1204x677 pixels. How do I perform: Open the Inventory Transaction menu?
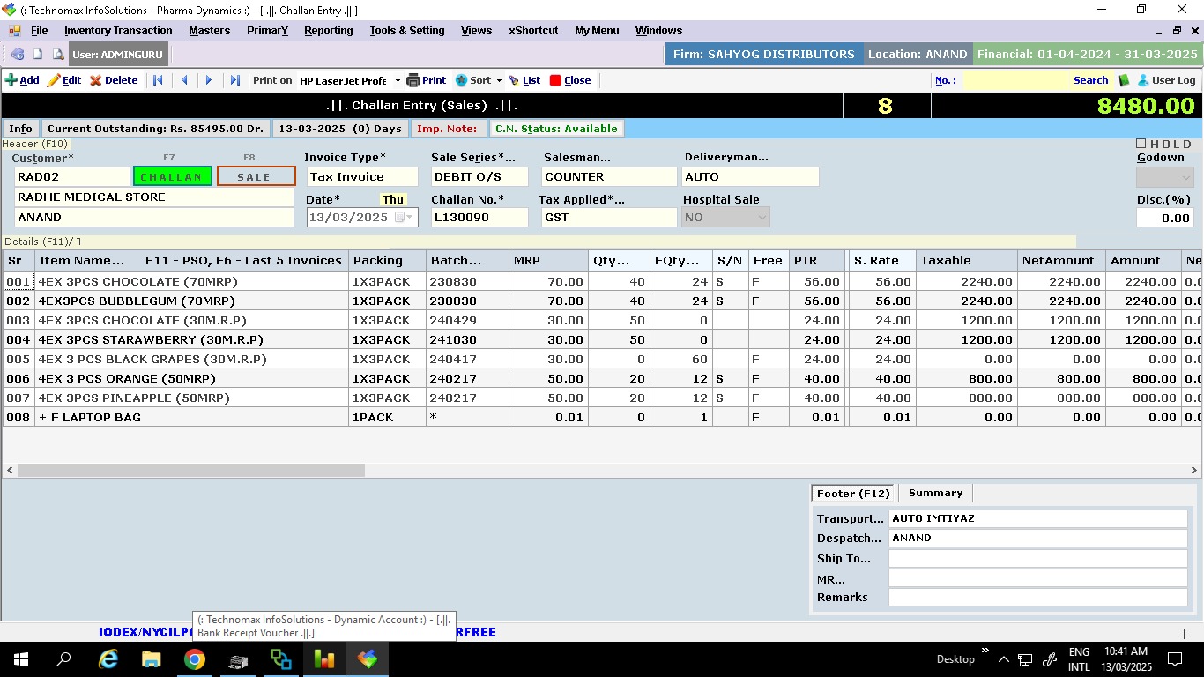(118, 31)
